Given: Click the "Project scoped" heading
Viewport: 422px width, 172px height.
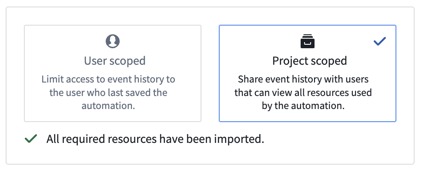Looking at the screenshot, I should click(x=309, y=61).
